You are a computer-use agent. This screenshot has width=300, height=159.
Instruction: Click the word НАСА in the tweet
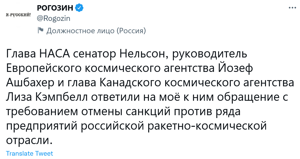[54, 54]
